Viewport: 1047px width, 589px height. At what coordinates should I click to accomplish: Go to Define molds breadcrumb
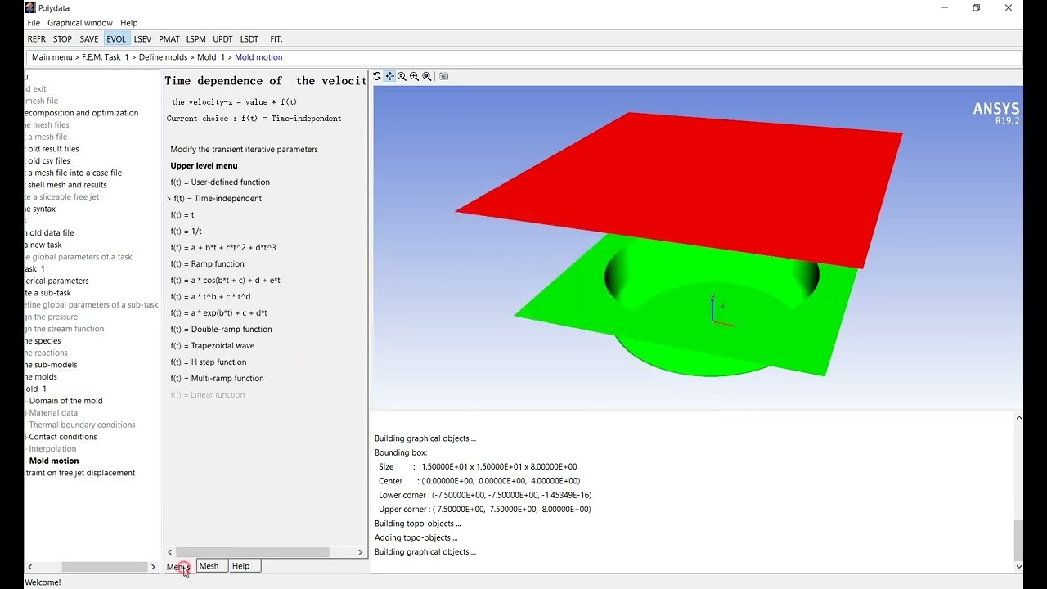pyautogui.click(x=163, y=57)
